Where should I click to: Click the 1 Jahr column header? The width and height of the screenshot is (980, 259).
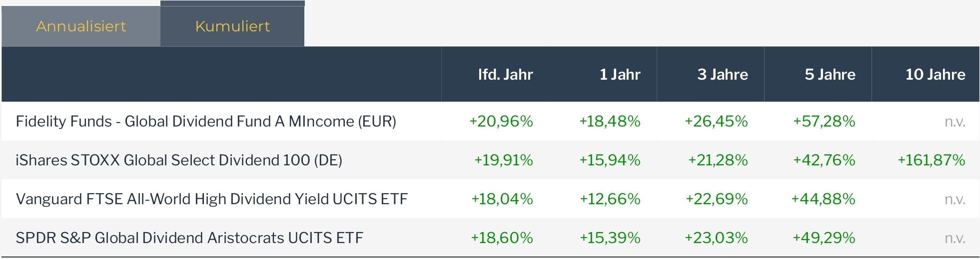coord(620,75)
